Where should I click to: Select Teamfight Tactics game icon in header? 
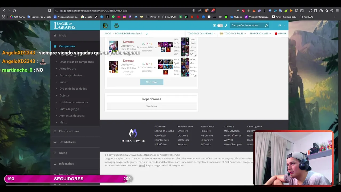116,26
